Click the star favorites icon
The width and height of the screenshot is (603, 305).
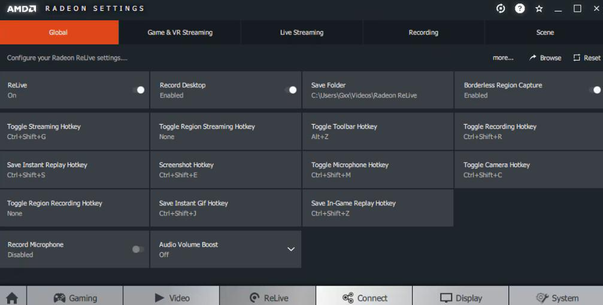539,8
